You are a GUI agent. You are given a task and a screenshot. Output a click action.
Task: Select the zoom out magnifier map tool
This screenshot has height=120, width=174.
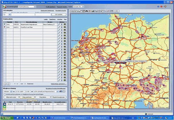(74, 11)
